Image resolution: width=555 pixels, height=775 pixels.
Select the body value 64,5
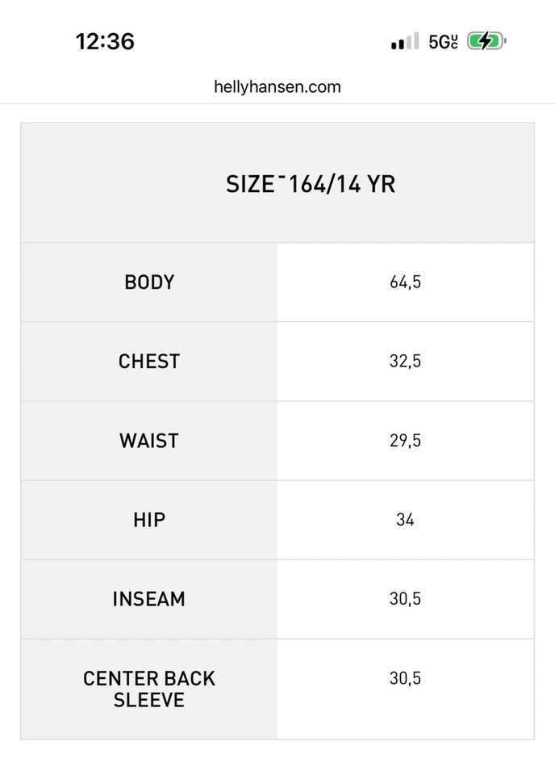405,283
